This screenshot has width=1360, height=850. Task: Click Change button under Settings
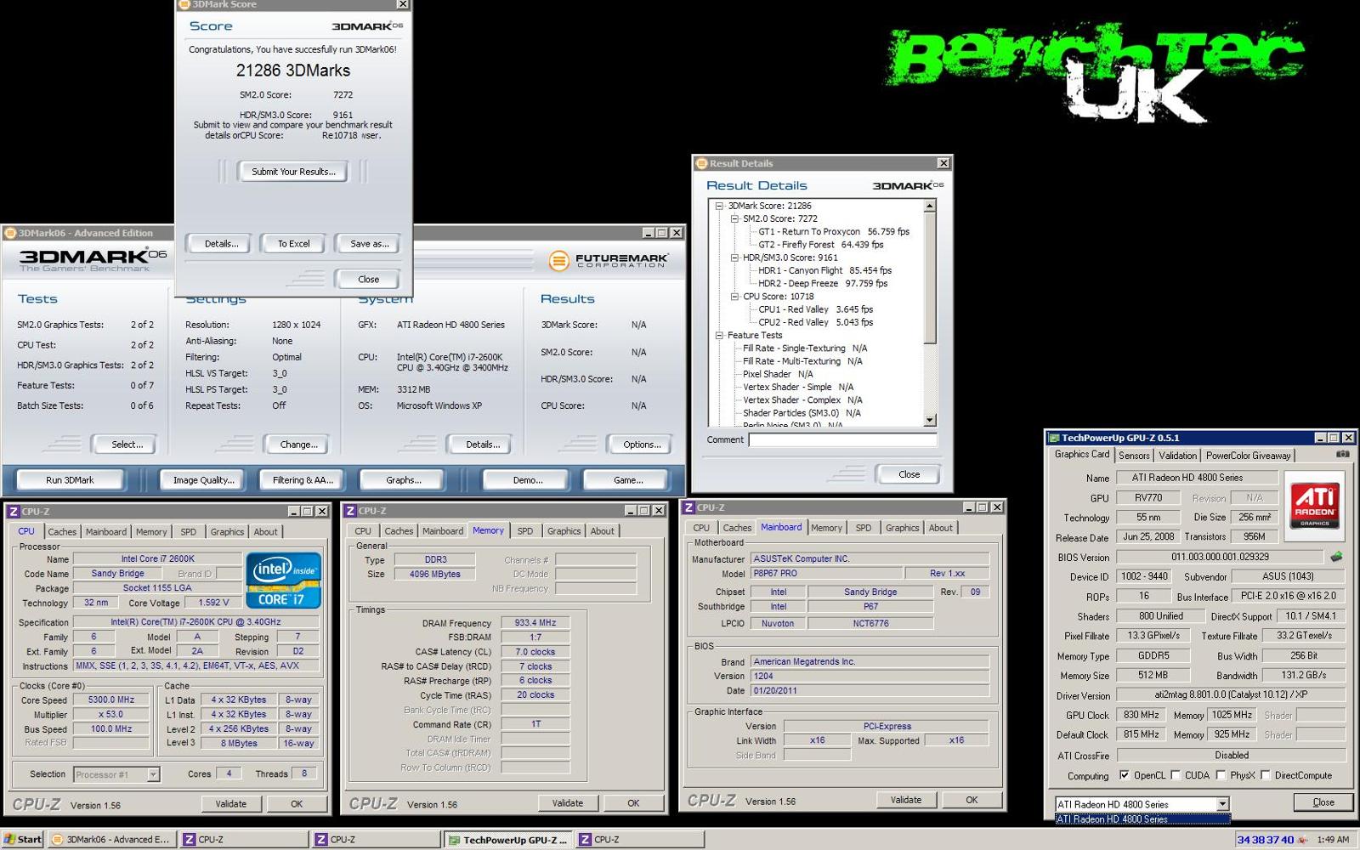tap(298, 445)
